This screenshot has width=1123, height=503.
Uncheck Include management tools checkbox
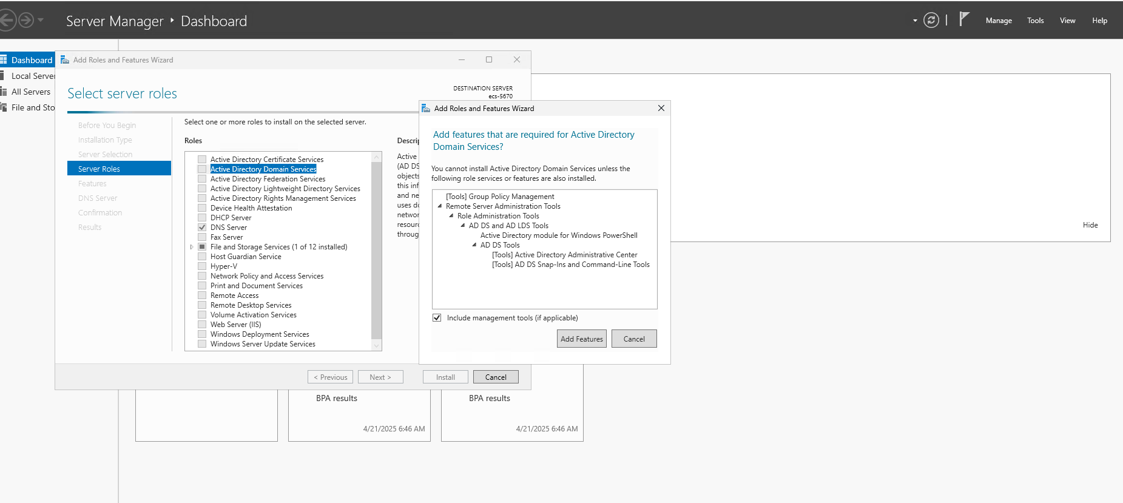coord(437,318)
